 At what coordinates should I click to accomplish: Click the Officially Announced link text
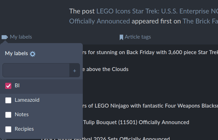point(99,21)
